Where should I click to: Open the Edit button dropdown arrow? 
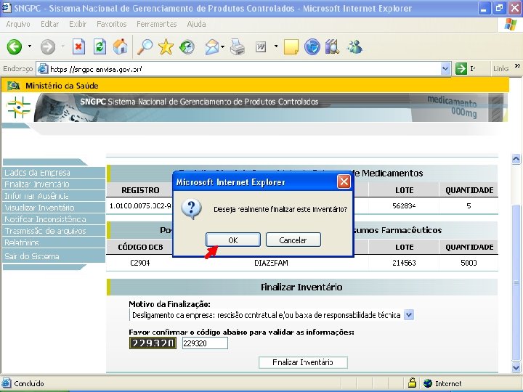(x=276, y=46)
